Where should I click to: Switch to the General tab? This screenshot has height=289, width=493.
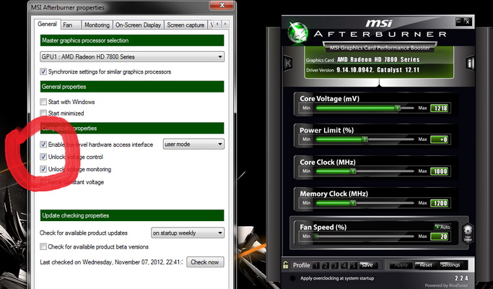[x=47, y=24]
